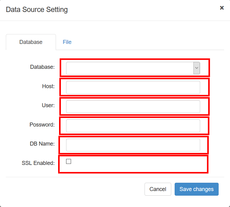
Task: Click the "User:" field label
Action: pyautogui.click(x=48, y=105)
